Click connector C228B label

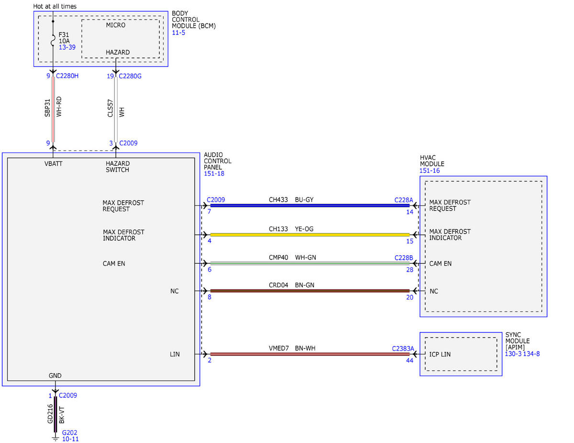click(x=404, y=258)
